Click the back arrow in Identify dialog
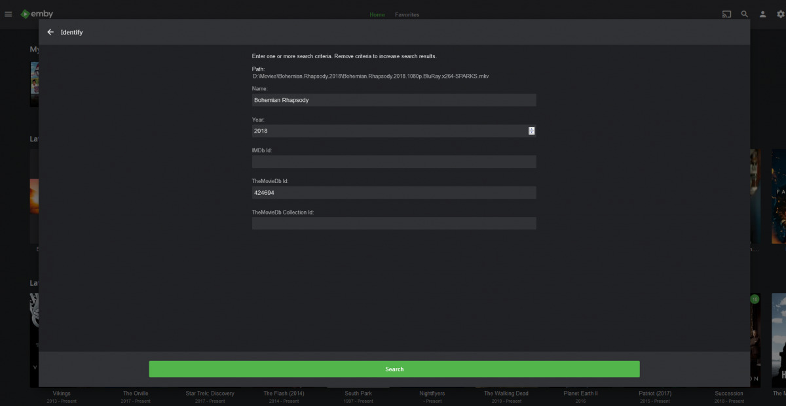The height and width of the screenshot is (406, 786). tap(50, 32)
